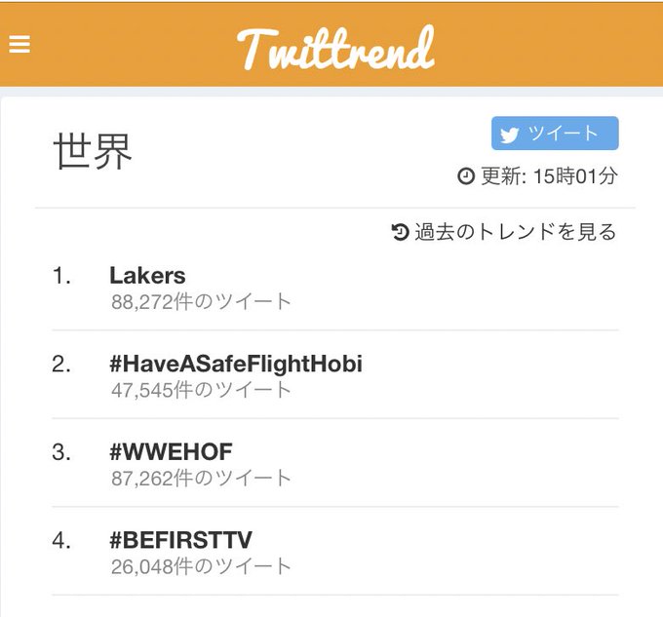Click the 88,272件のツイート count
Screen dimensions: 663x617
(x=201, y=302)
